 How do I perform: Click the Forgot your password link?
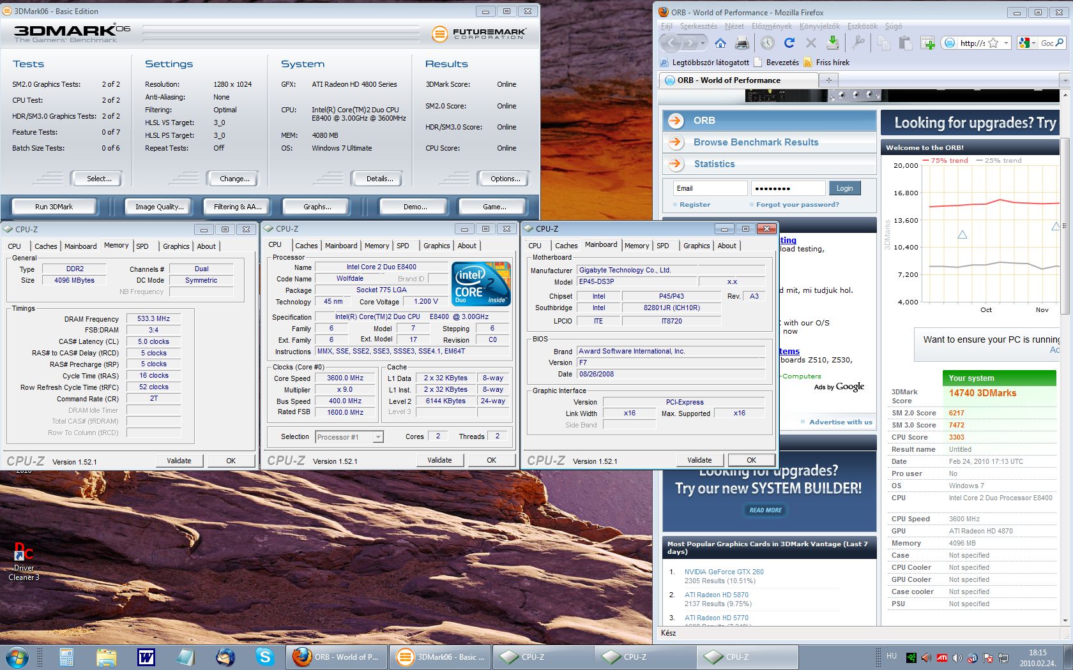coord(798,205)
